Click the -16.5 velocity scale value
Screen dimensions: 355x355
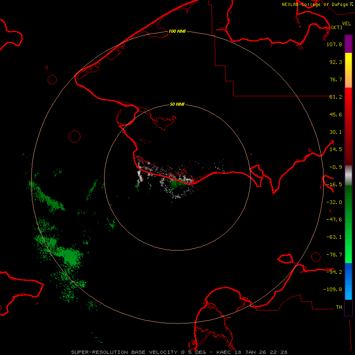(334, 185)
